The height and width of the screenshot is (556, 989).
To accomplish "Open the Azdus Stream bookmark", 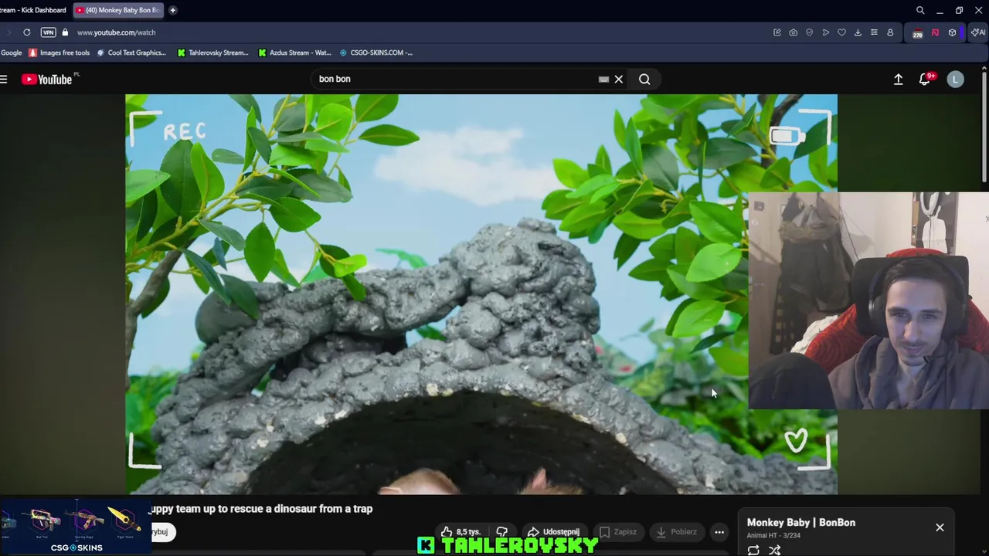I will 294,53.
